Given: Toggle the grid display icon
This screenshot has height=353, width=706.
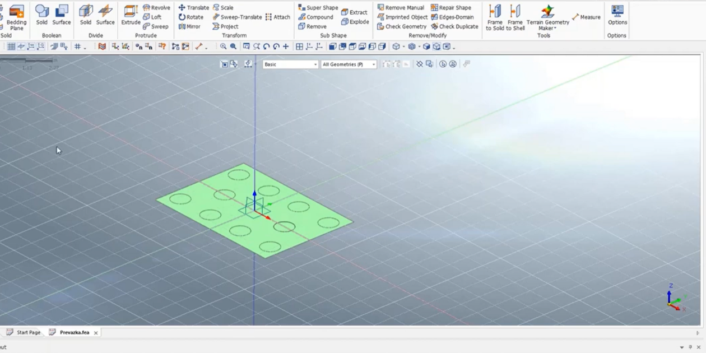Looking at the screenshot, I should [x=11, y=47].
